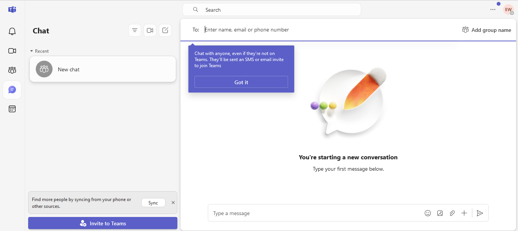Viewport: 518px width, 231px height.
Task: Open the Calendar from the sidebar
Action: 12,109
